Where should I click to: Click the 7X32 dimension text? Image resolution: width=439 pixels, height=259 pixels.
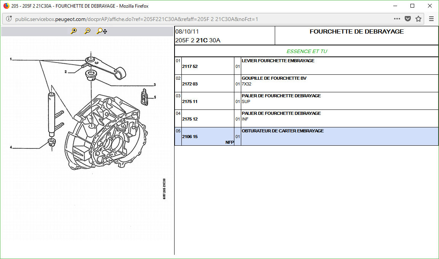pos(247,84)
